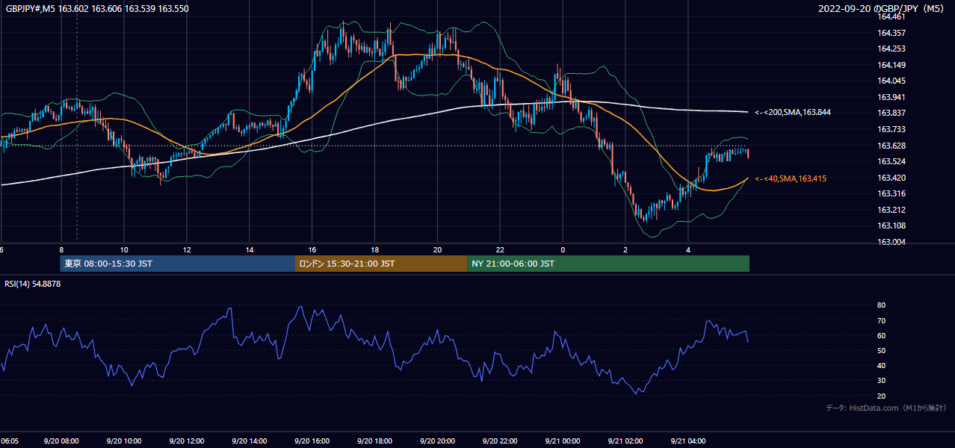The width and height of the screenshot is (955, 448).
Task: Click price axis label 164.149
Action: click(x=893, y=65)
